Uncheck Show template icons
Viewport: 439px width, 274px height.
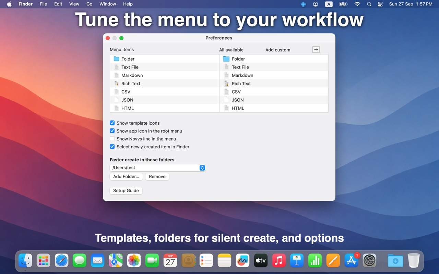tap(112, 123)
